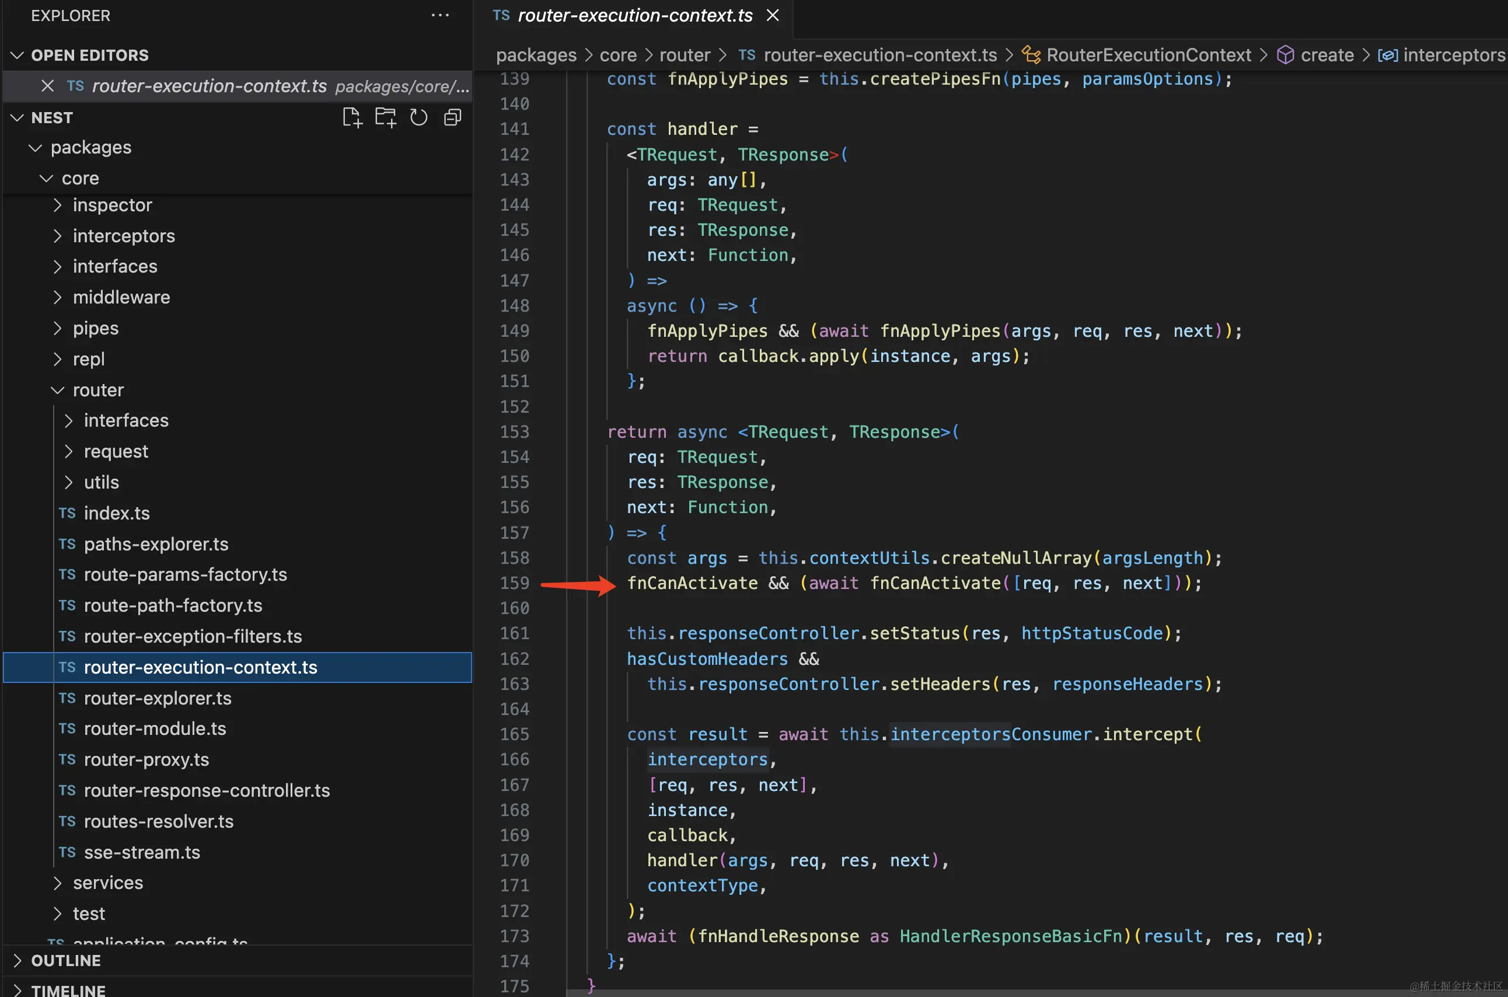
Task: Click setHeaders call on line 163
Action: (940, 684)
